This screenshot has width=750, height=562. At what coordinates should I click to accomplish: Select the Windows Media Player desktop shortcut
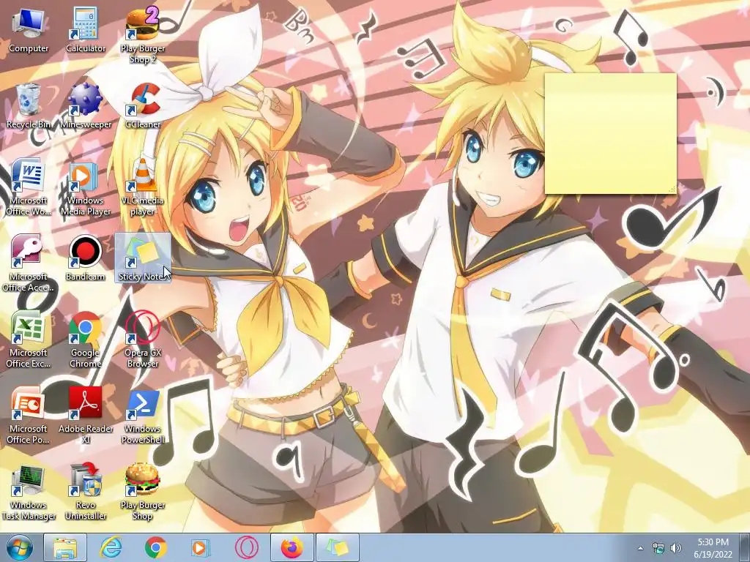[x=86, y=187]
